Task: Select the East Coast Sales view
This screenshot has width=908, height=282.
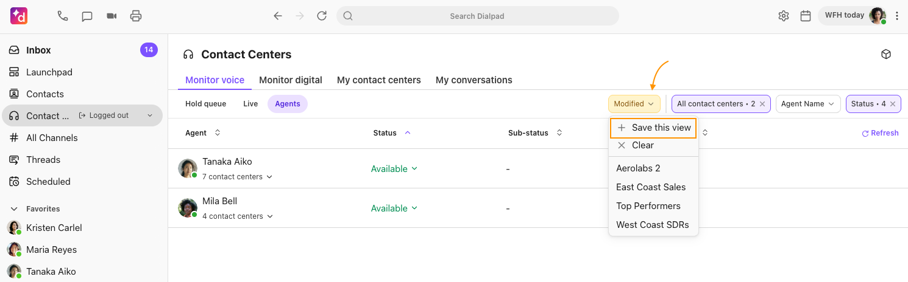Action: pyautogui.click(x=653, y=187)
